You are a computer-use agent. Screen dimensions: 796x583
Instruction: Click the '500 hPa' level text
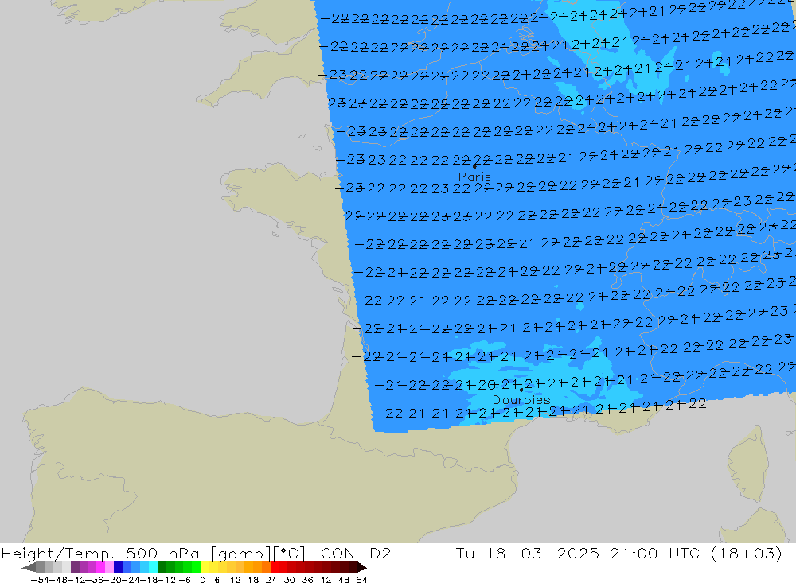tap(162, 553)
